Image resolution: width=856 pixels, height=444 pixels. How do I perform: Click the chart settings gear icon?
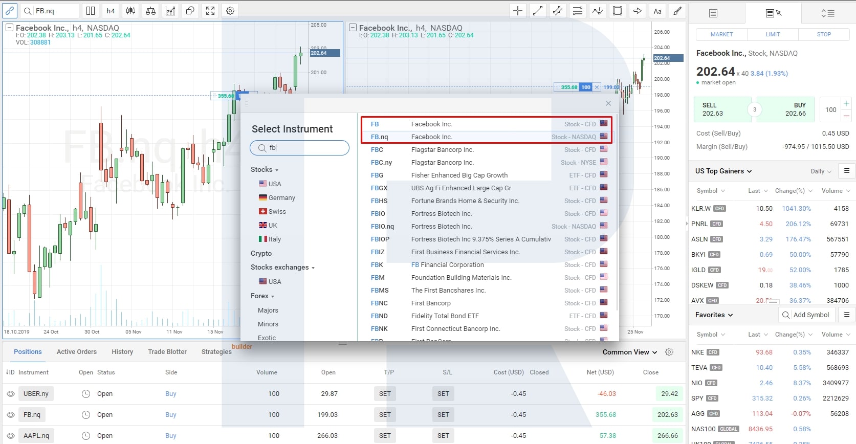(230, 11)
